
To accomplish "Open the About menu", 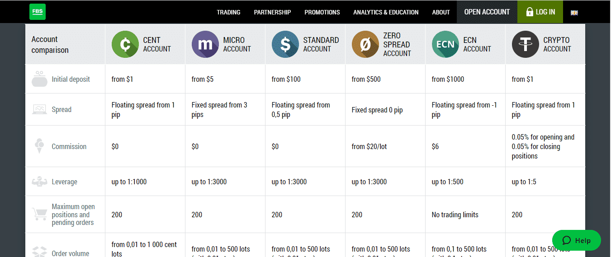I will (x=441, y=12).
